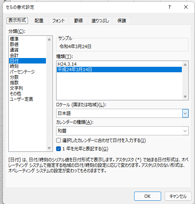Image resolution: width=195 pixels, height=204 pixels.
Task: Enable 選択したカレンダーに合わせて日付を入力する checkbox
Action: point(58,141)
